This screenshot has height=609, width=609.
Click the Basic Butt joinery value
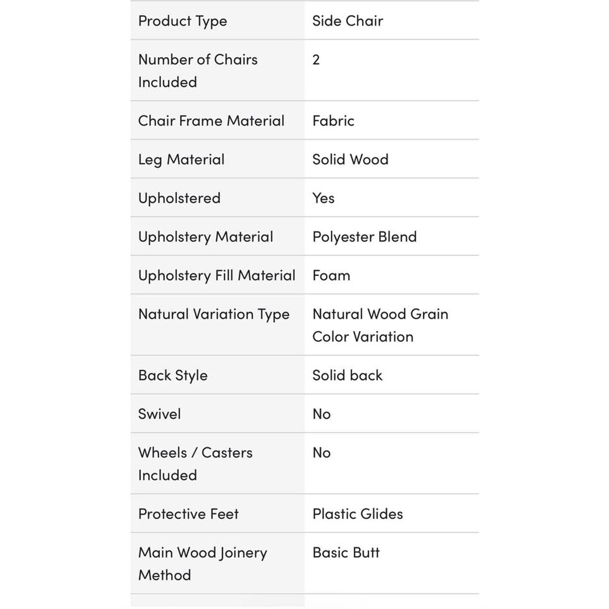346,553
